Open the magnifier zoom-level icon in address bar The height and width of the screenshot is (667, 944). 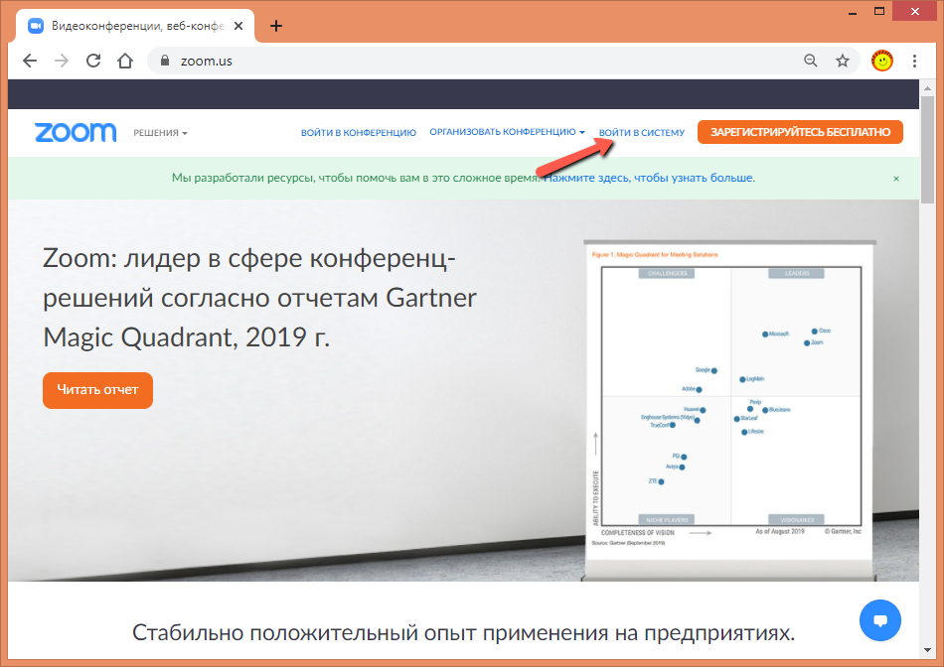click(x=811, y=61)
